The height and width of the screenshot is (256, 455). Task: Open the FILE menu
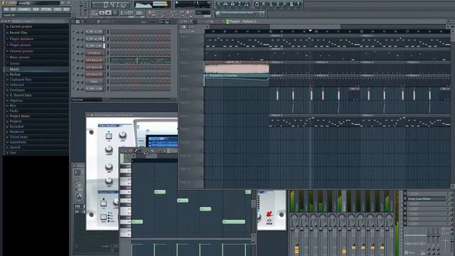6,9
